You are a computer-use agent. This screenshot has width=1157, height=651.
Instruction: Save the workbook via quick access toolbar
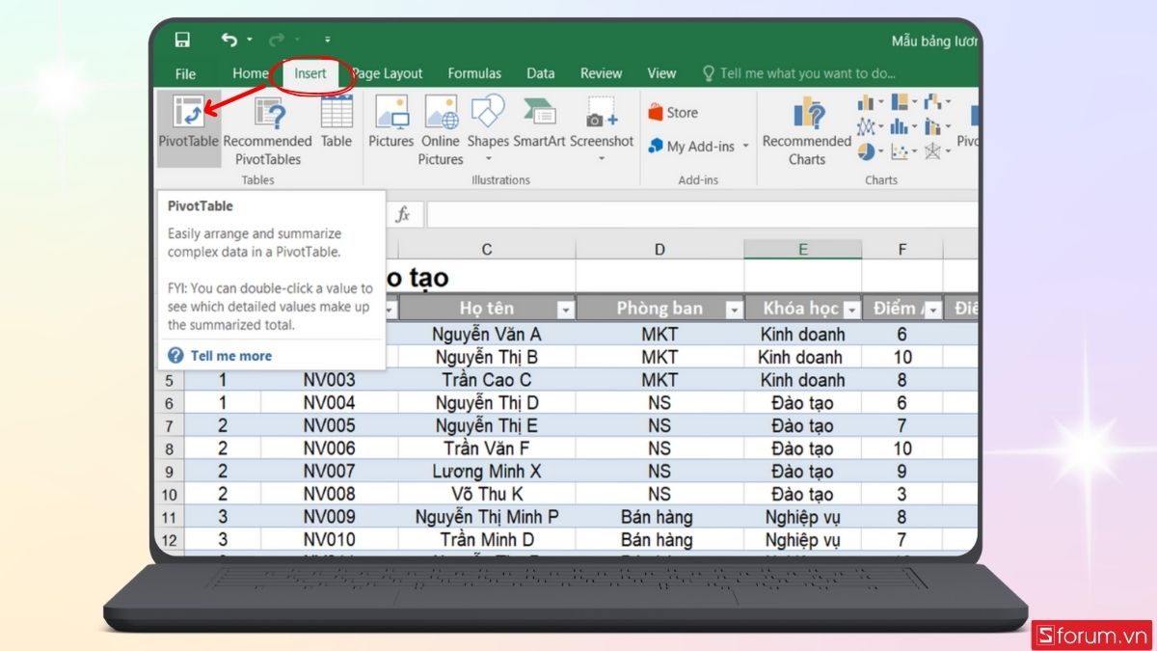click(183, 39)
